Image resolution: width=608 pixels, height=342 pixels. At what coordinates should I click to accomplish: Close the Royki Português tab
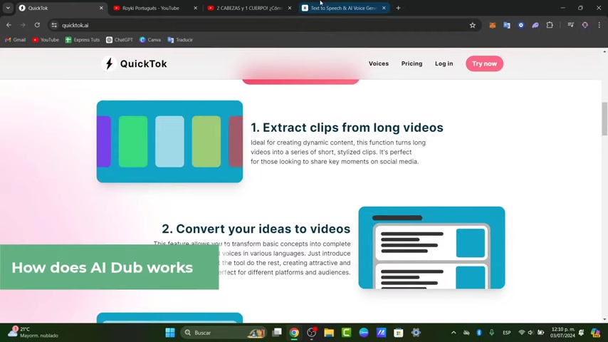coord(195,8)
